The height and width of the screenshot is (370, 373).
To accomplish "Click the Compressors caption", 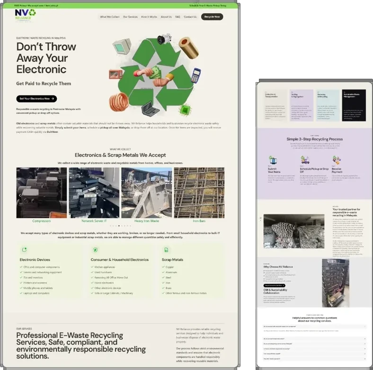I will coord(41,221).
